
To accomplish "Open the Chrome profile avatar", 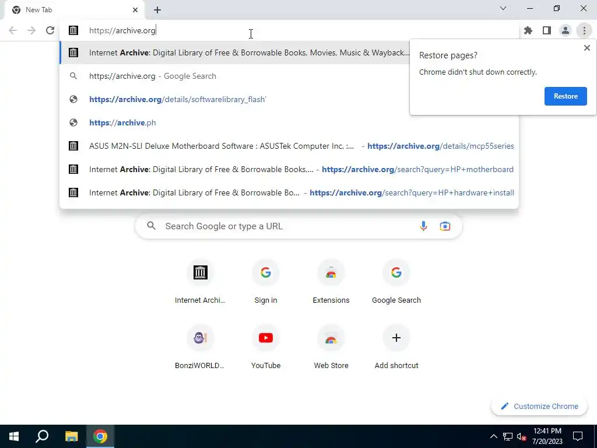I will coord(566,30).
